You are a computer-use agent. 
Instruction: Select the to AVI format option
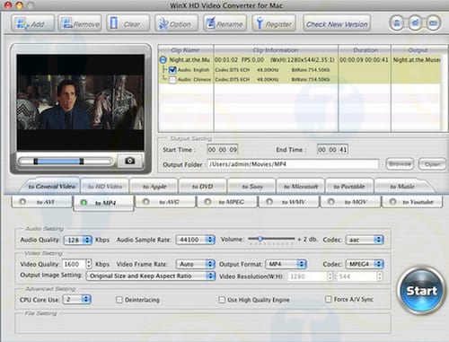(41, 202)
